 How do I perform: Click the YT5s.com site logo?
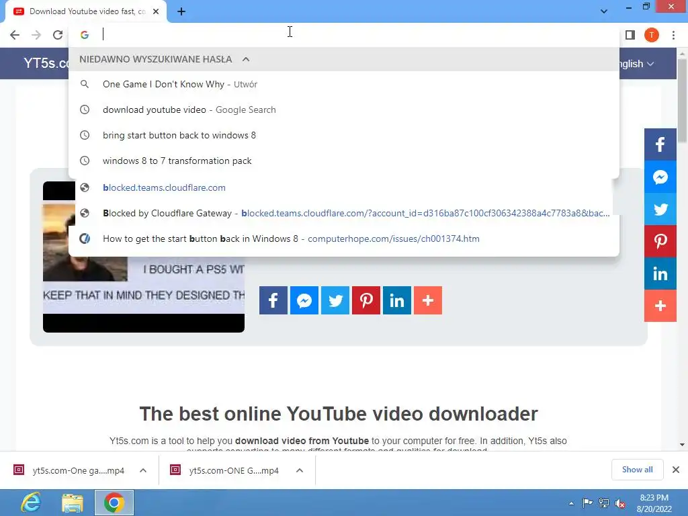(46, 63)
